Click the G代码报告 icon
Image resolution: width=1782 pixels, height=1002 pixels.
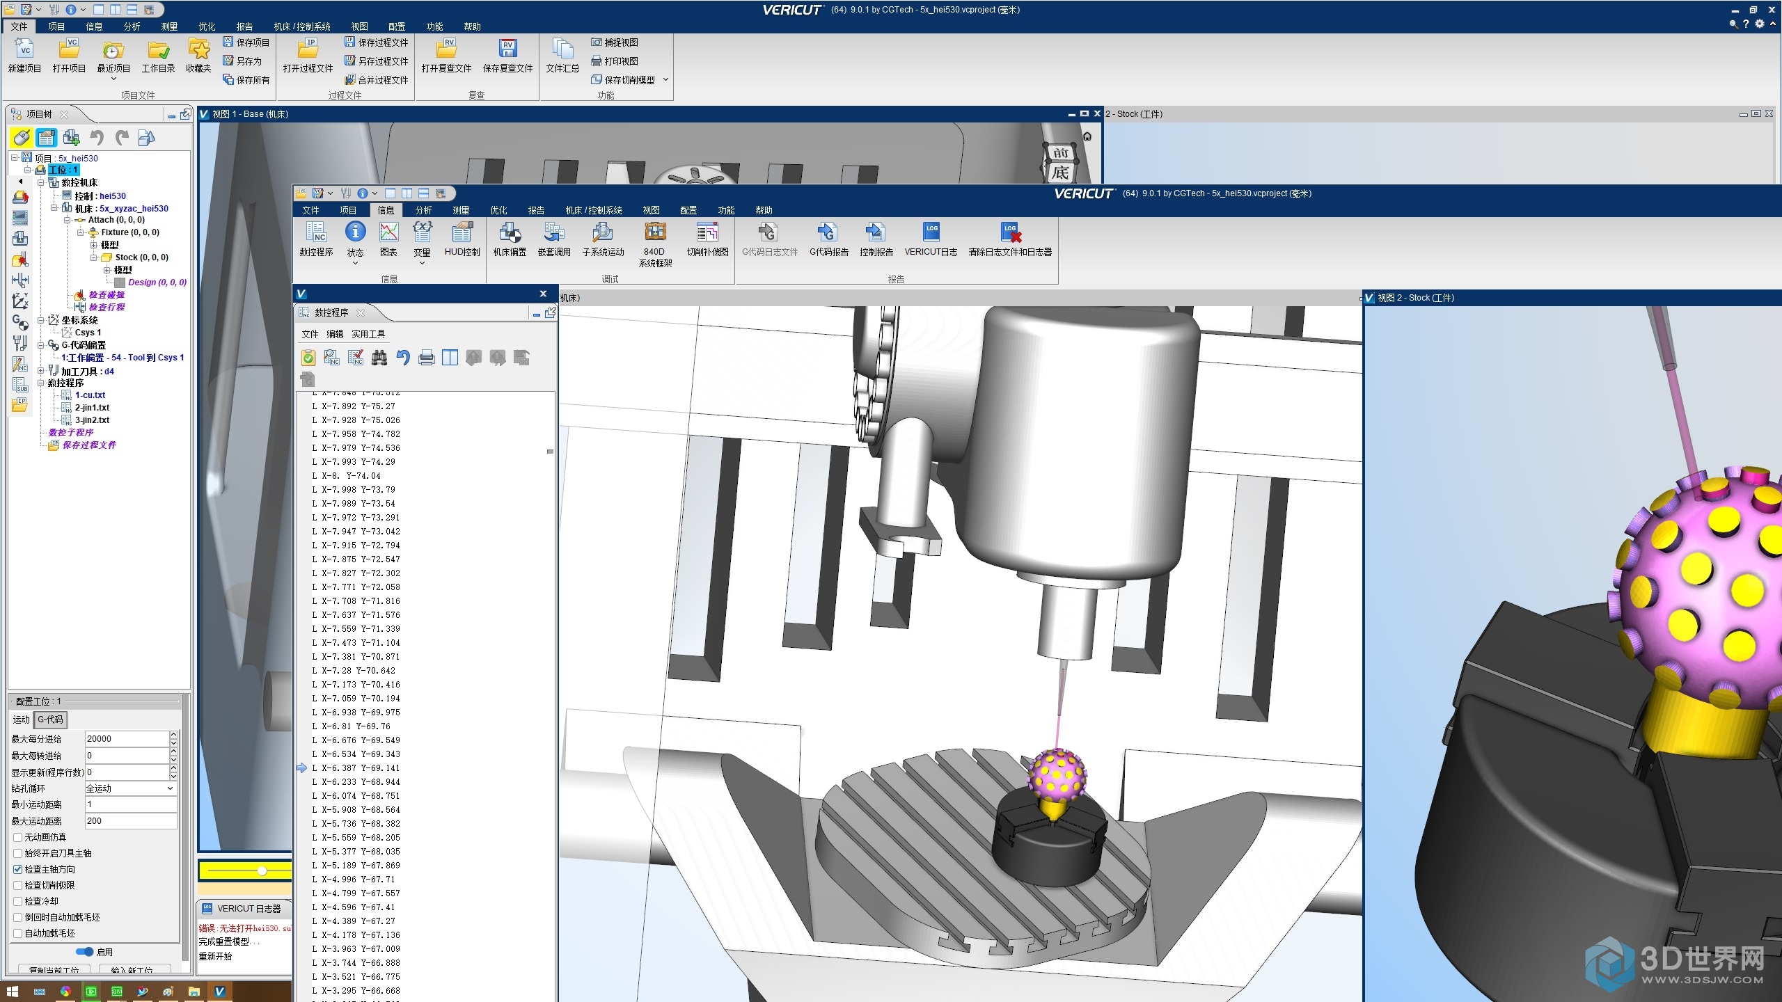pos(828,239)
